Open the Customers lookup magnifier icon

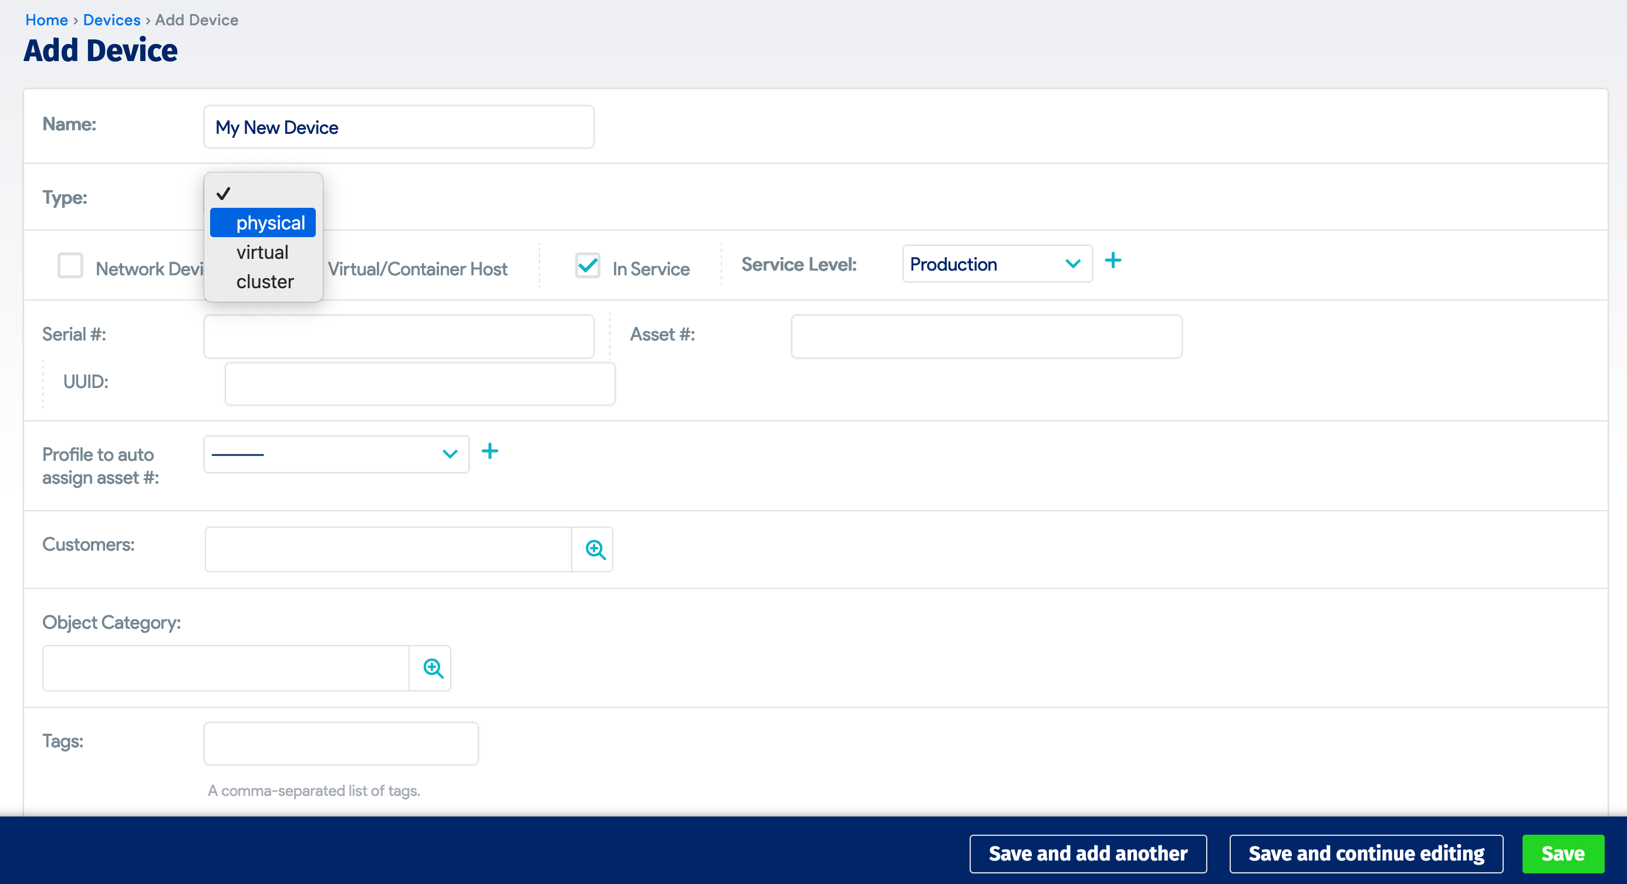(595, 549)
